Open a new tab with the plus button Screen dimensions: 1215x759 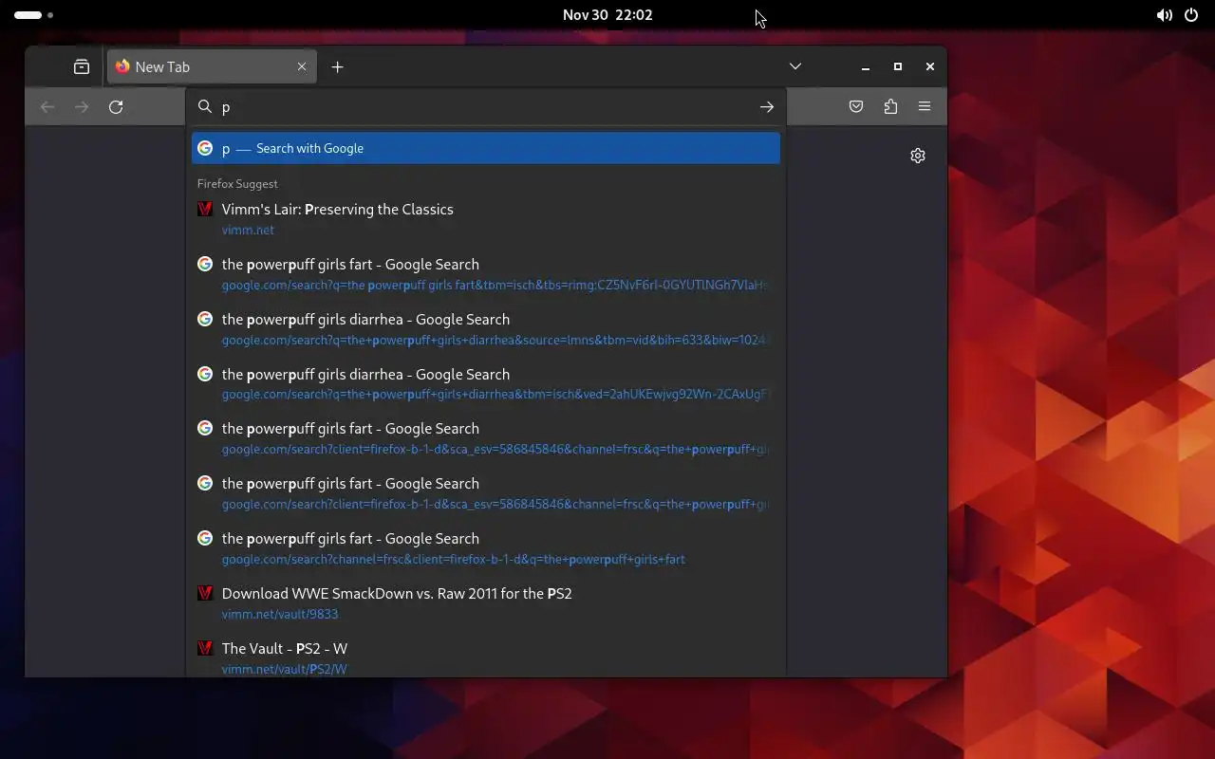pos(337,66)
